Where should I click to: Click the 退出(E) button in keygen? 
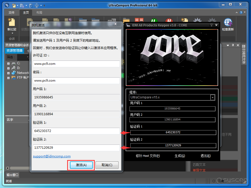pyautogui.click(x=206, y=156)
